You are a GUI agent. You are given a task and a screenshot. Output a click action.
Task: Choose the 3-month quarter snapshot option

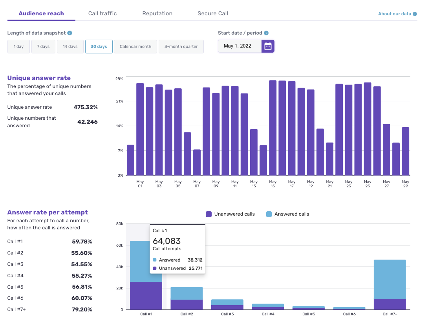click(x=181, y=46)
